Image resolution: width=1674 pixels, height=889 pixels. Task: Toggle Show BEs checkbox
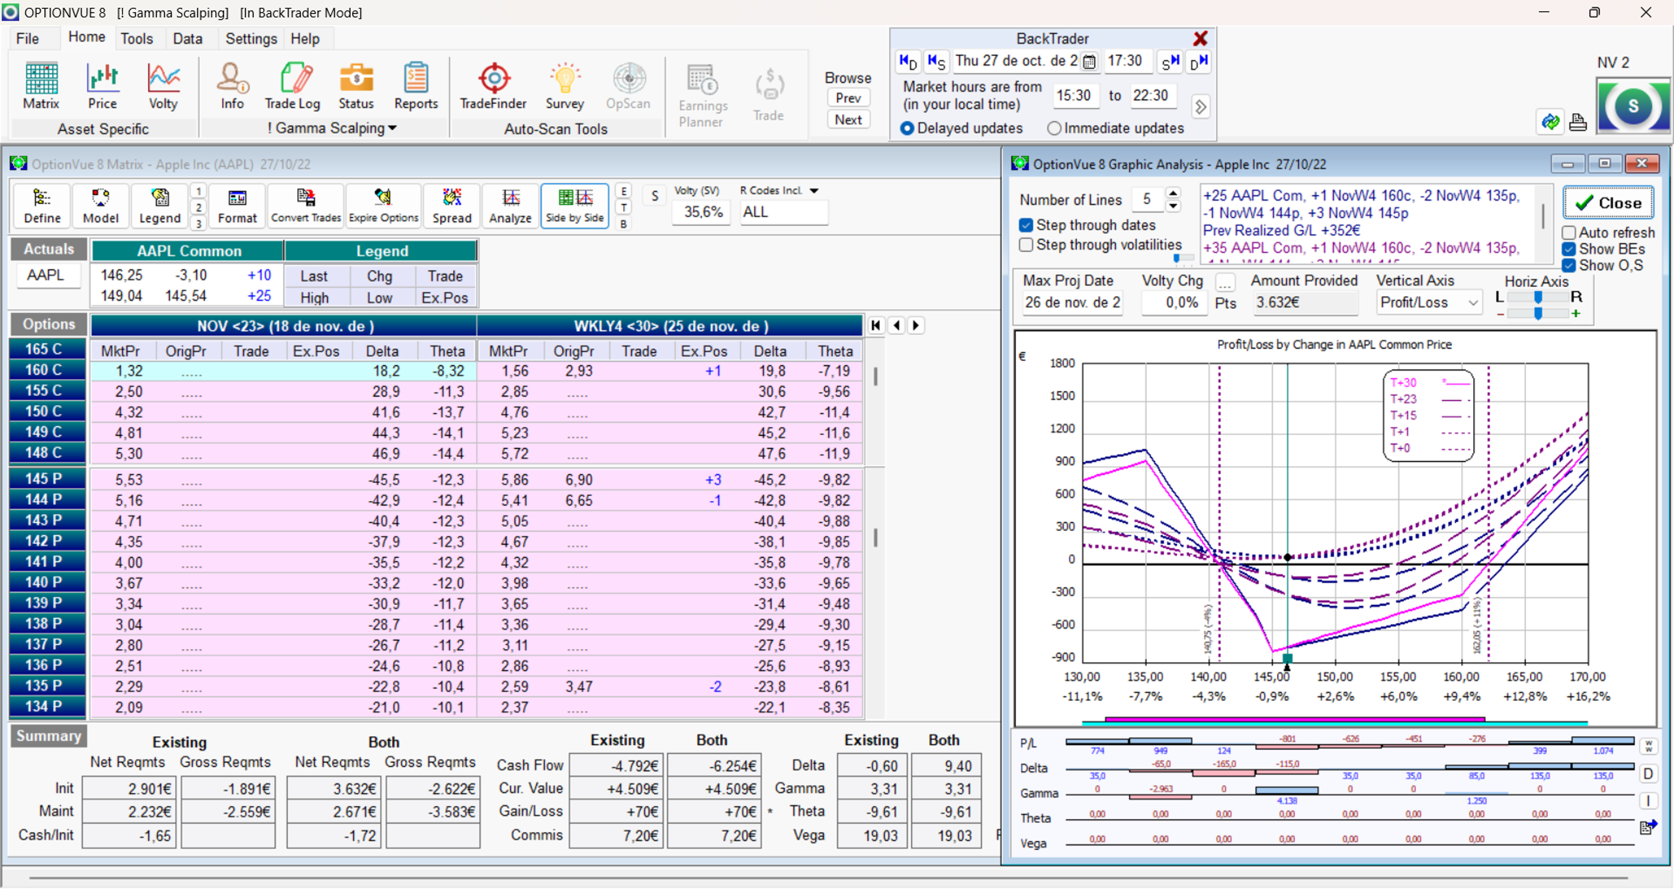[x=1569, y=249]
